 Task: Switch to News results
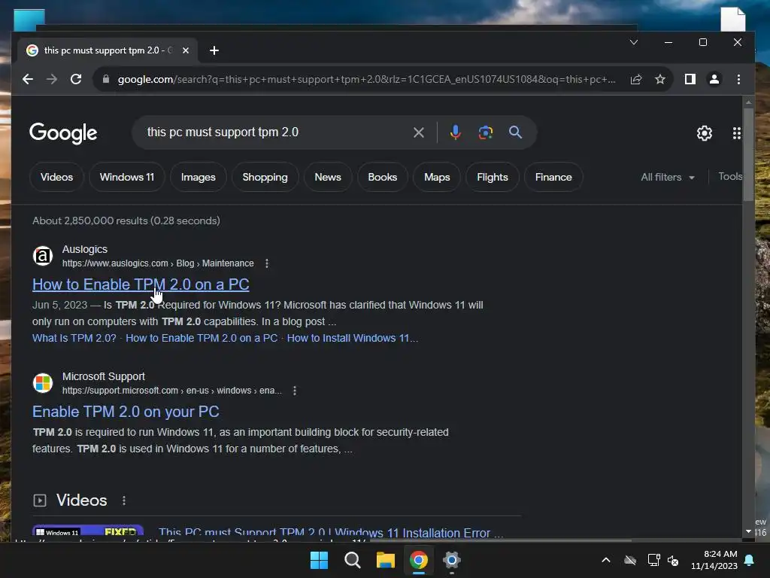click(x=328, y=177)
